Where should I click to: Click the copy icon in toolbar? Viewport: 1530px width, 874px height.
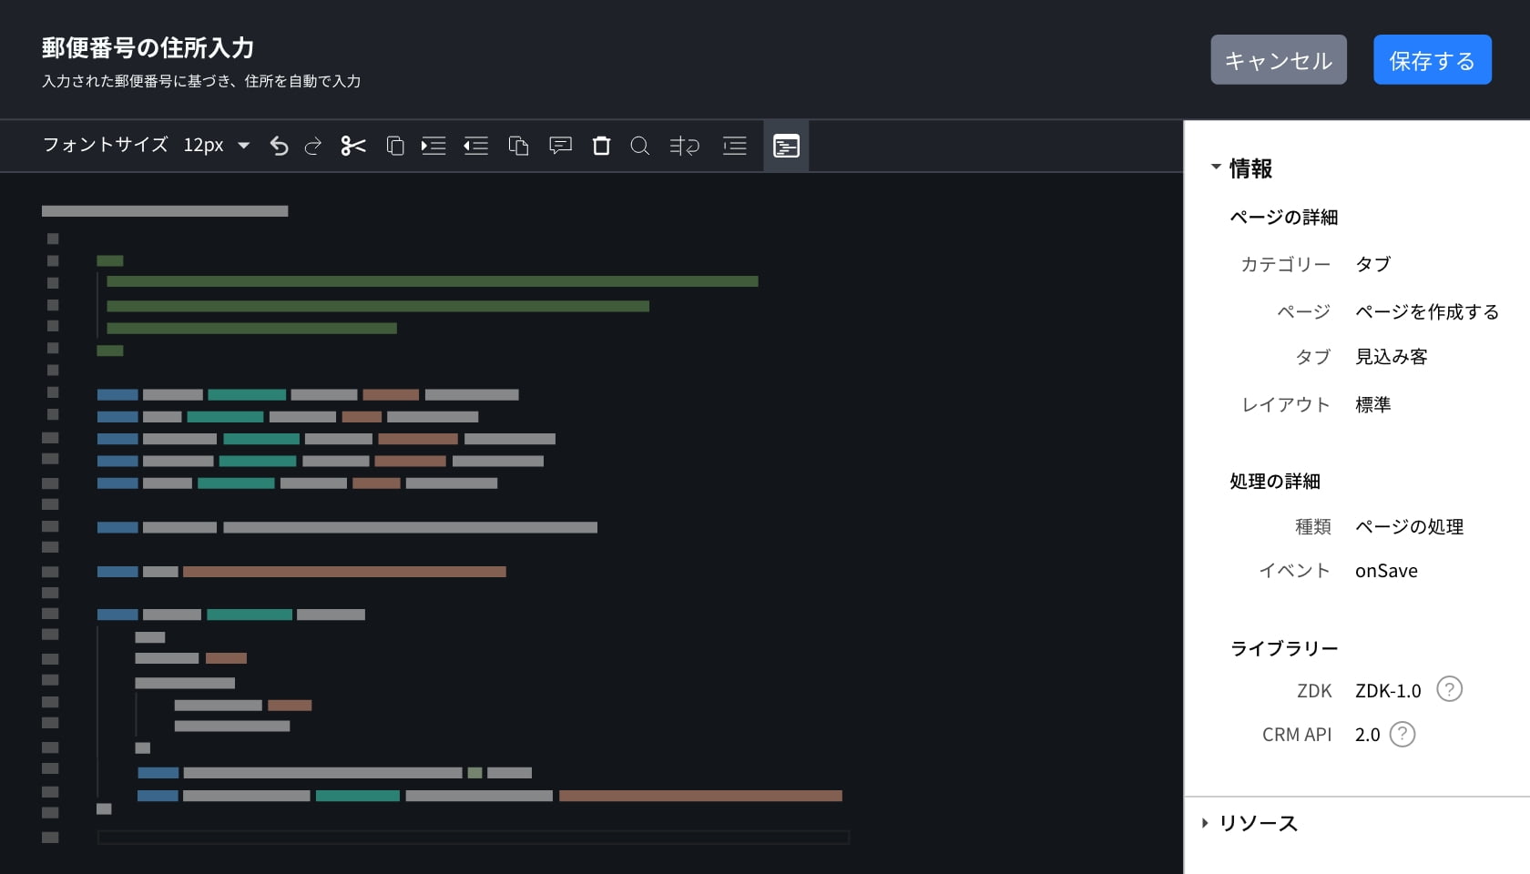click(395, 146)
